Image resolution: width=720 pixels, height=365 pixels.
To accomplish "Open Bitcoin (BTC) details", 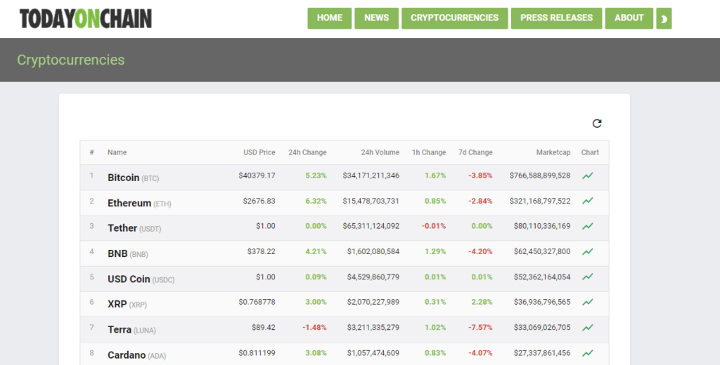I will [x=133, y=178].
